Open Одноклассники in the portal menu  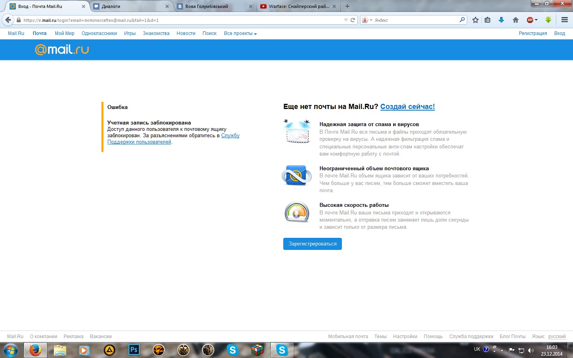[99, 33]
